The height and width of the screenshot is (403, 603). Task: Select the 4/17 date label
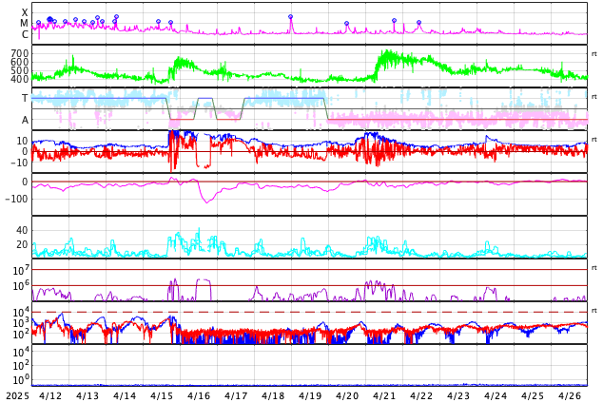click(x=236, y=396)
